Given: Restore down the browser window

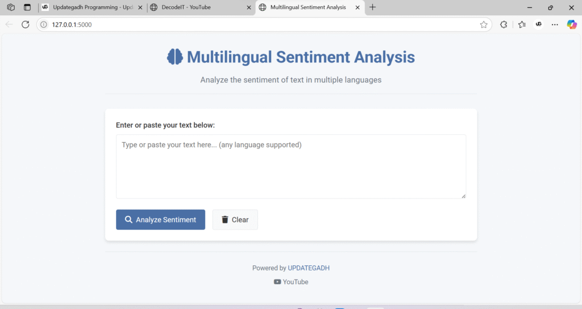Looking at the screenshot, I should [x=550, y=7].
